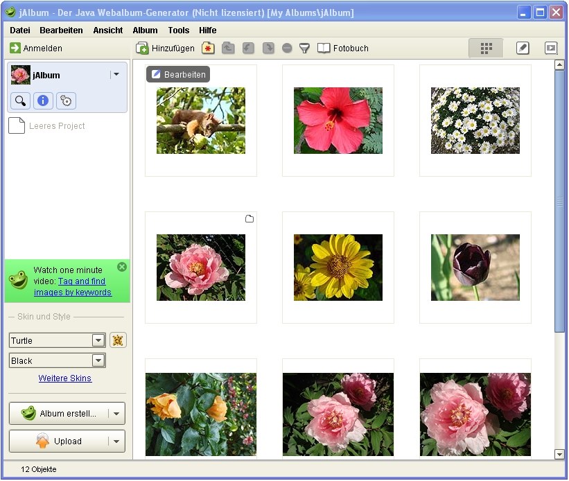
Task: Click the folder icon on peony thumbnail
Action: point(250,219)
